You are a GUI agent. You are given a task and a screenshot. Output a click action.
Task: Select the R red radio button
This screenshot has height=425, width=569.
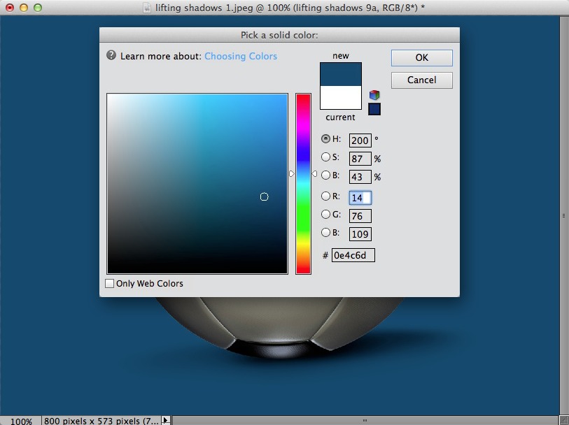tap(325, 196)
